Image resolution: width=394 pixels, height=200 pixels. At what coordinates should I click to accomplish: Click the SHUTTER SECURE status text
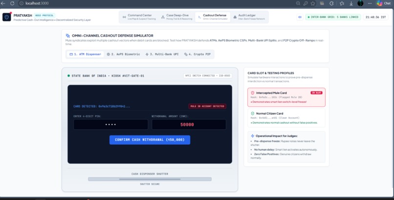pyautogui.click(x=150, y=184)
